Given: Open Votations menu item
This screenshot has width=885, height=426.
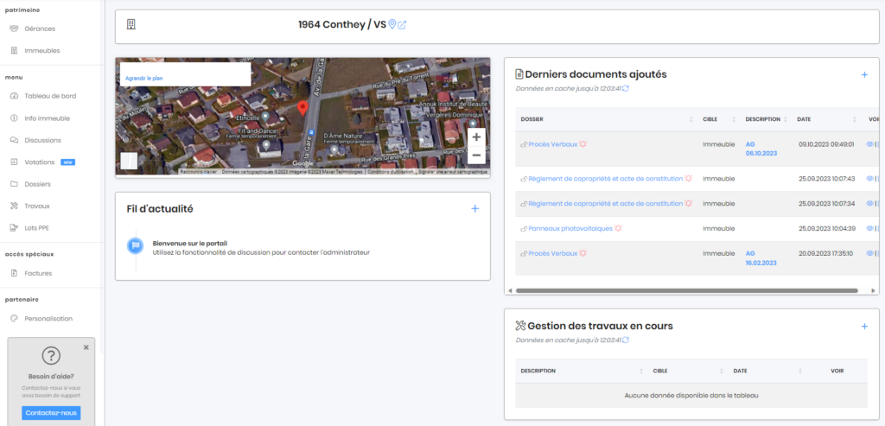Looking at the screenshot, I should click(40, 162).
